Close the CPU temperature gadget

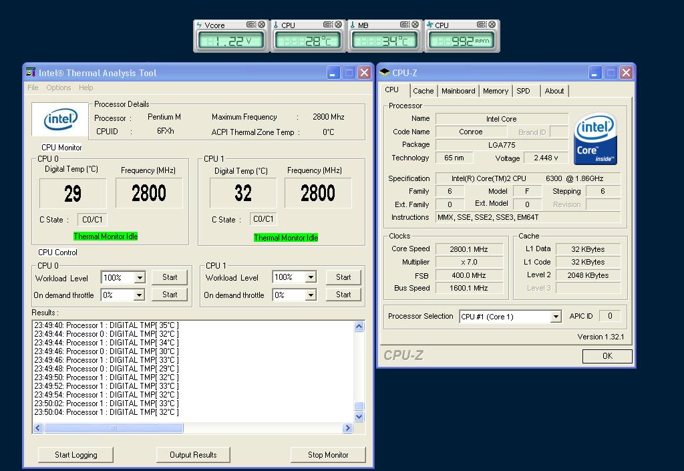[338, 25]
